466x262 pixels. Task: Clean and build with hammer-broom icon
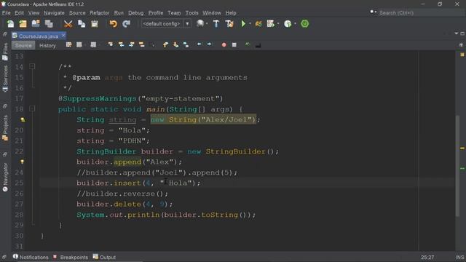pyautogui.click(x=229, y=24)
